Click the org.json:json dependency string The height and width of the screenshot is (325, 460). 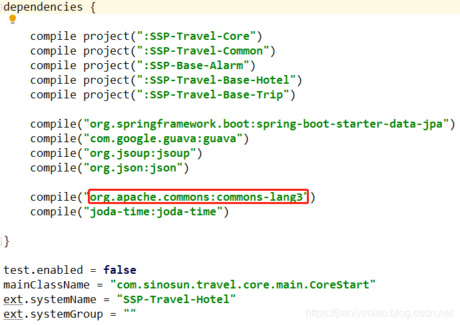click(133, 168)
